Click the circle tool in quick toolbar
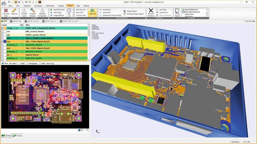The width and height of the screenshot is (257, 144). coord(30,2)
